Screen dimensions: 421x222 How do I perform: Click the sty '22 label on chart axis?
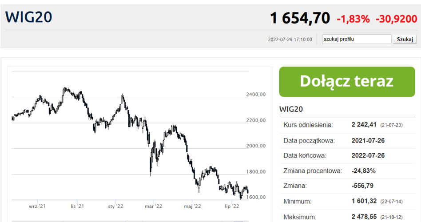pyautogui.click(x=115, y=206)
